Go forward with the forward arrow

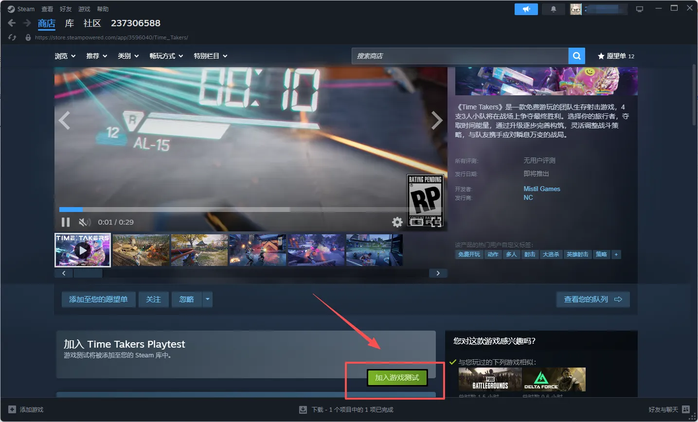coord(27,23)
